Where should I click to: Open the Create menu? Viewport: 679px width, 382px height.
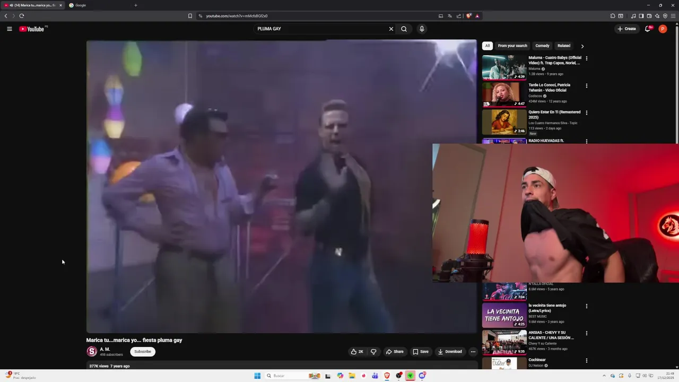pos(626,29)
